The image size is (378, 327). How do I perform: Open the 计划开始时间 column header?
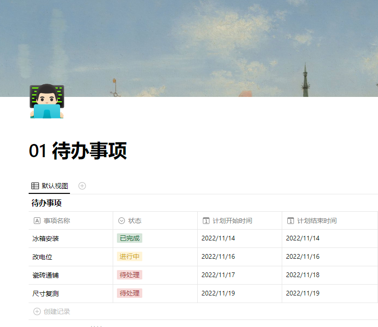click(239, 221)
